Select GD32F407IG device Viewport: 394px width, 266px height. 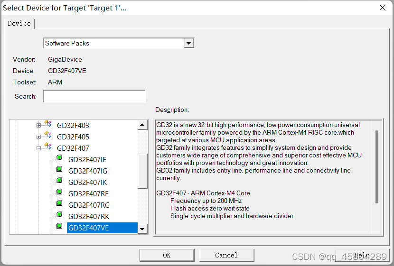coord(88,171)
